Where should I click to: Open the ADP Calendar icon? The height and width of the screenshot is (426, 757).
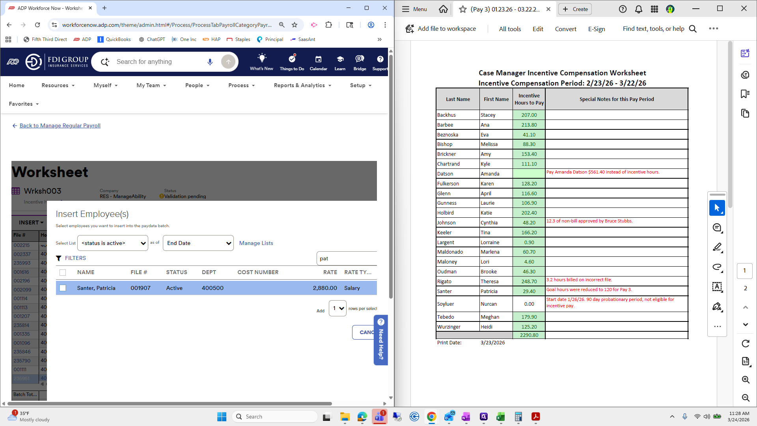click(318, 62)
